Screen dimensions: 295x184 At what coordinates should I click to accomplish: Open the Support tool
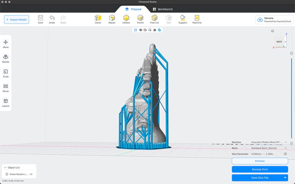point(183,19)
